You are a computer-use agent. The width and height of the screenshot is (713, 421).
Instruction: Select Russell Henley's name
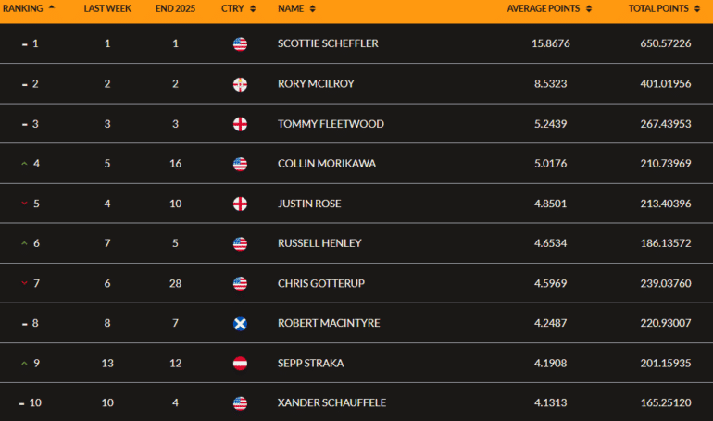tap(319, 244)
